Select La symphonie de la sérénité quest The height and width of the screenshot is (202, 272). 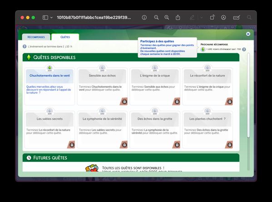click(102, 130)
